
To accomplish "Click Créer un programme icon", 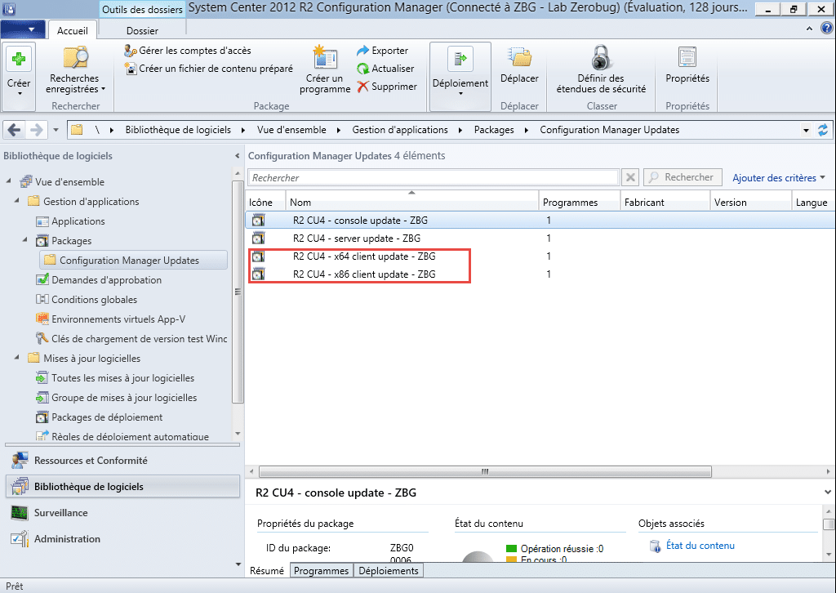I will (x=325, y=58).
